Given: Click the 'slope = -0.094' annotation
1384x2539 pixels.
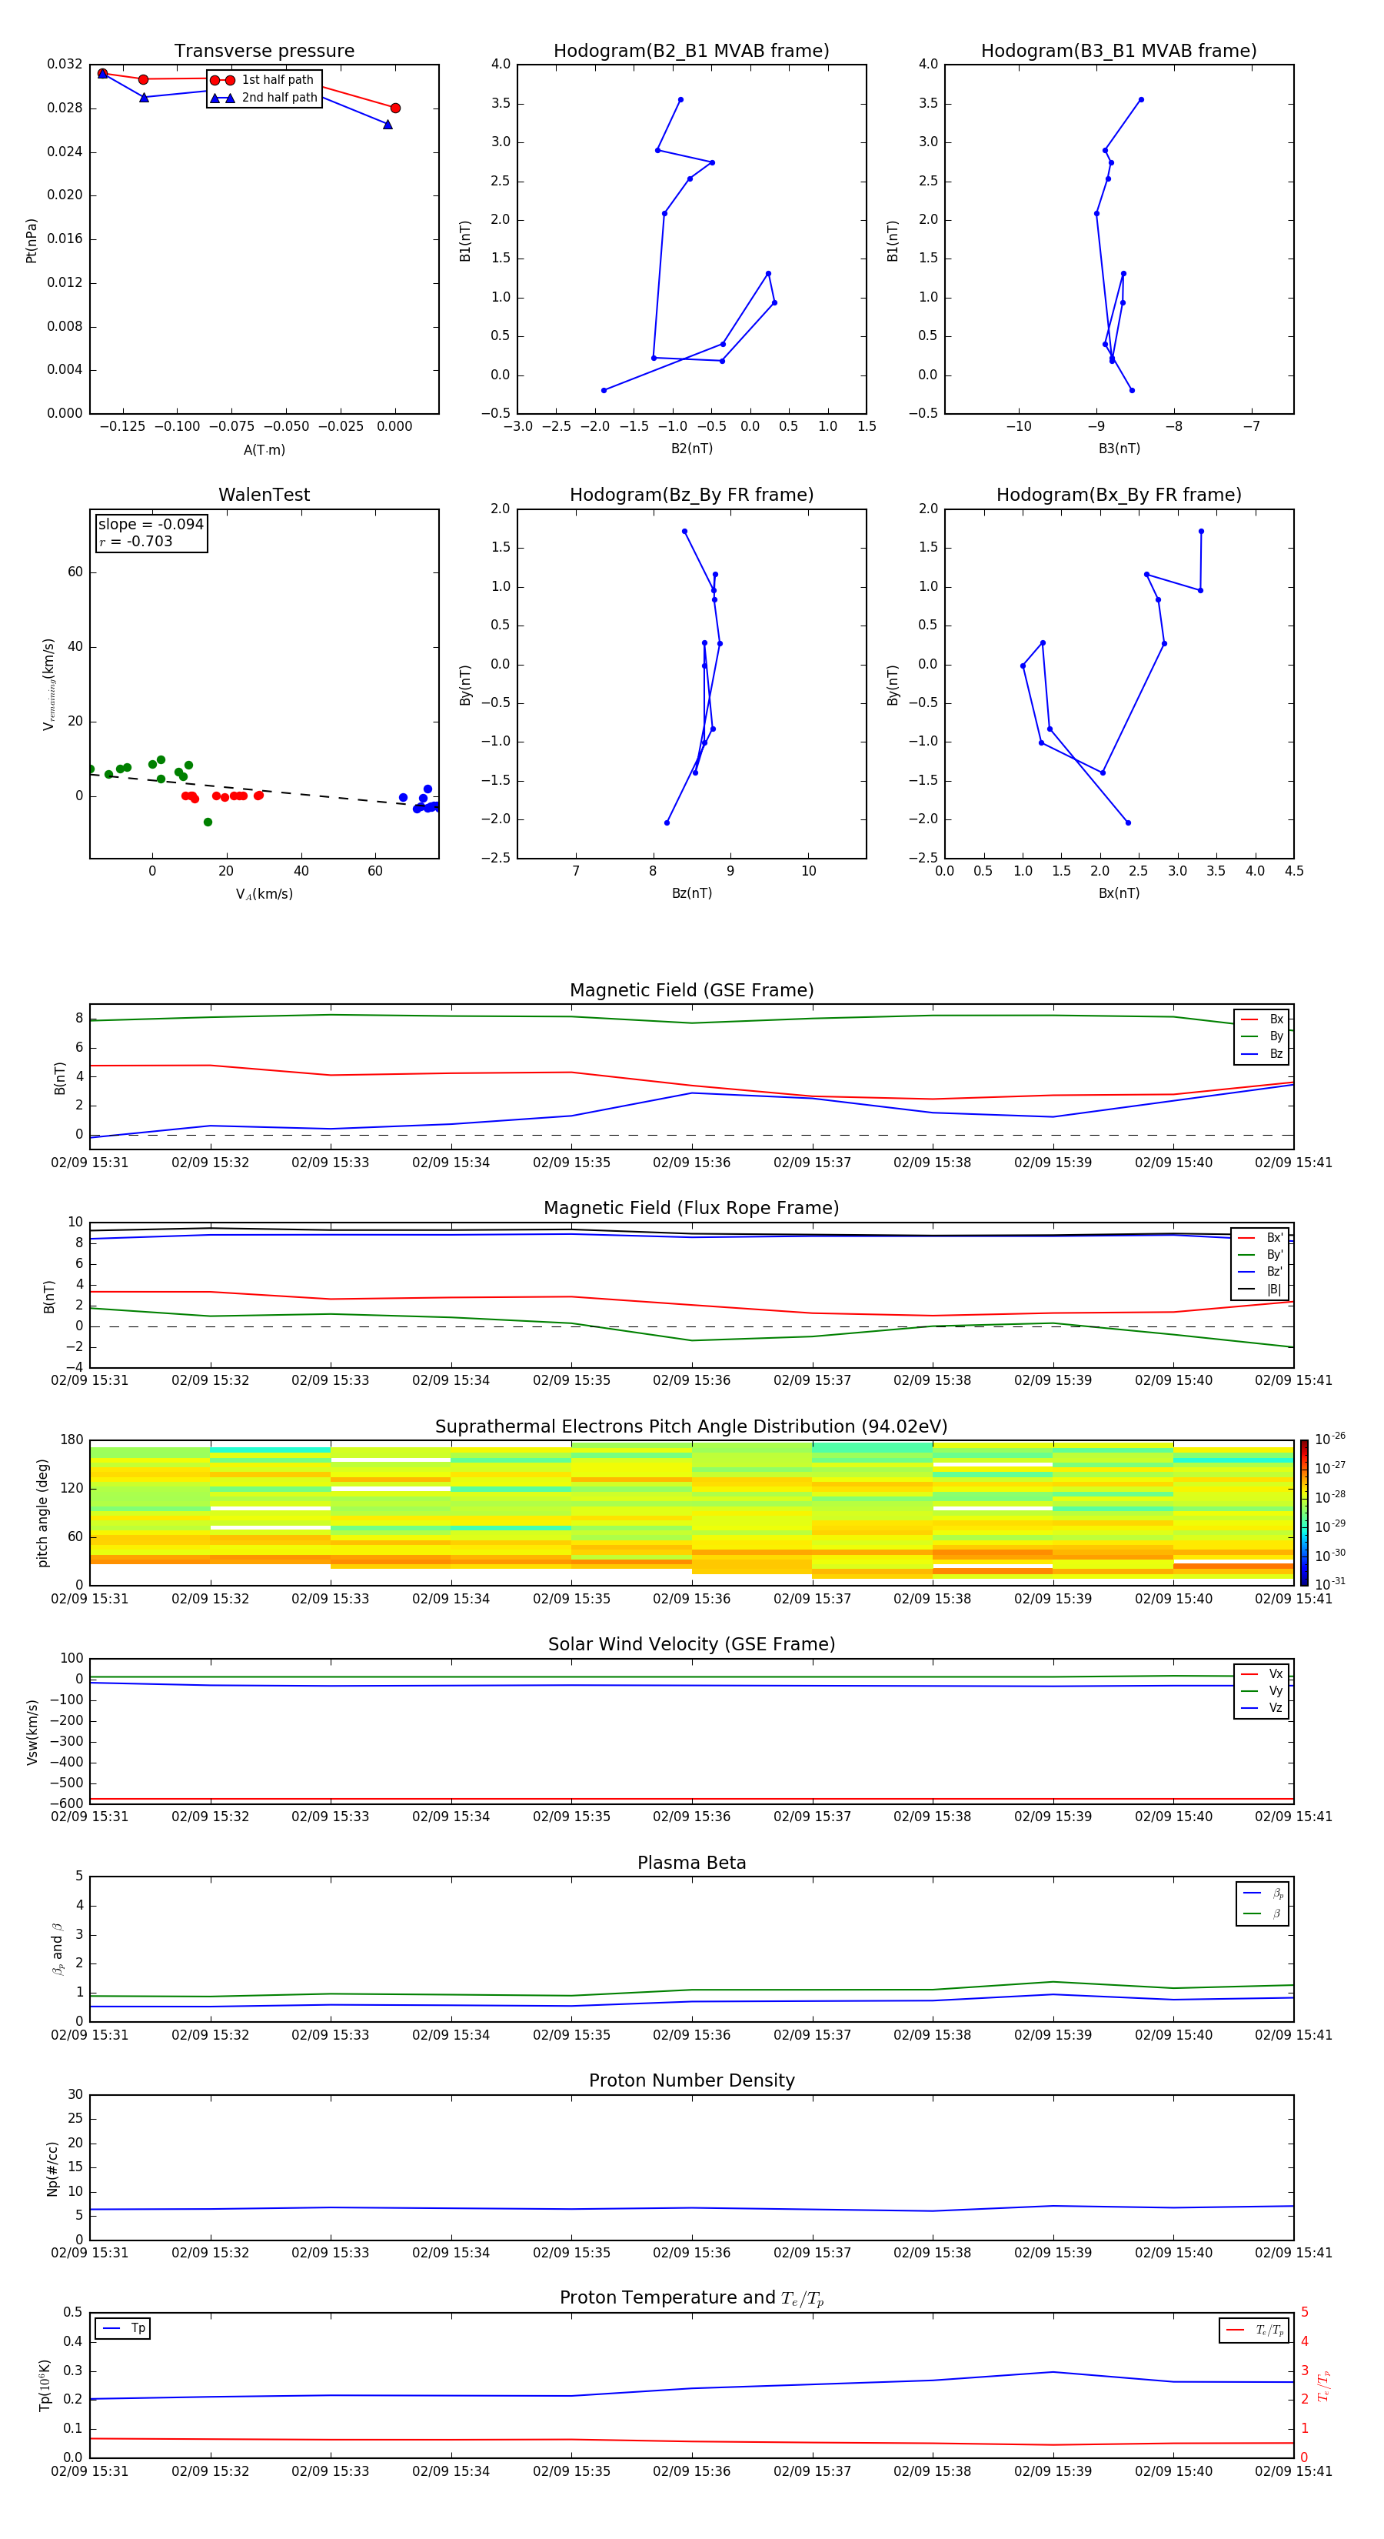Looking at the screenshot, I should point(151,525).
